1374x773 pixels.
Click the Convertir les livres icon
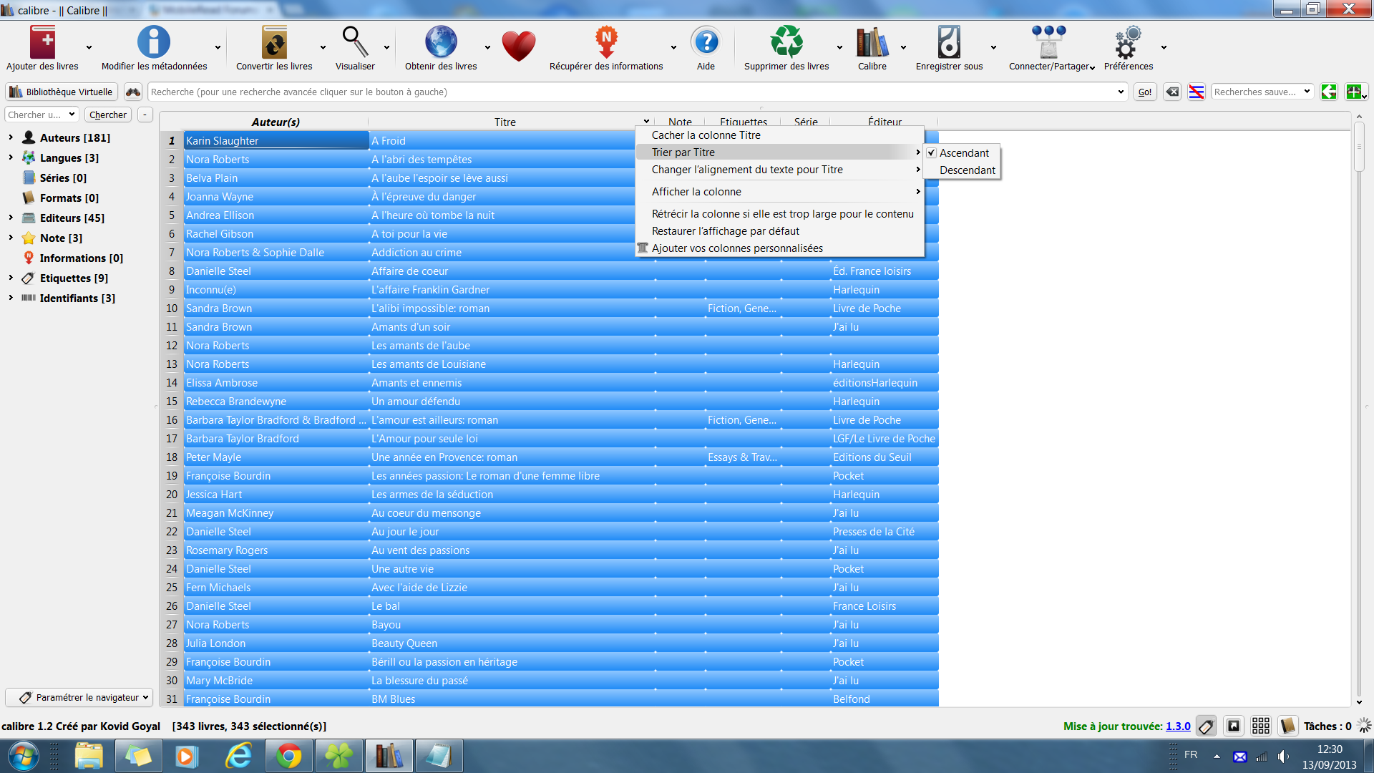[274, 42]
